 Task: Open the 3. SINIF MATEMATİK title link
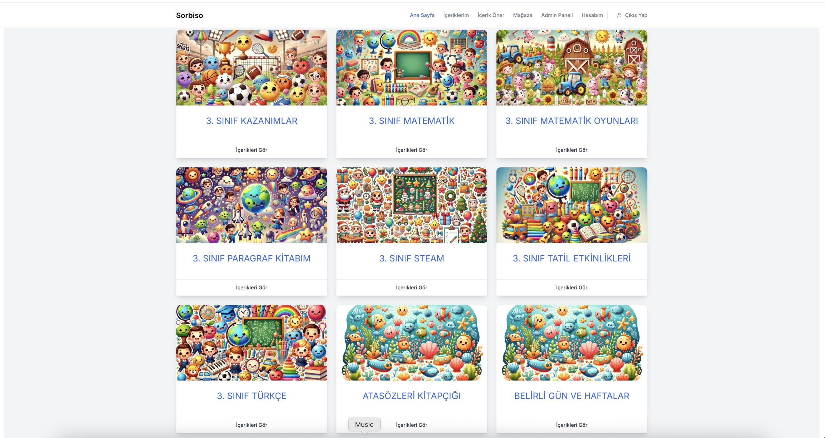pyautogui.click(x=412, y=121)
